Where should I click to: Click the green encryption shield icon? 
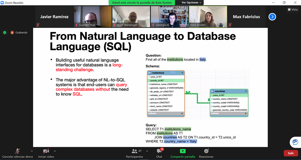click(x=5, y=32)
